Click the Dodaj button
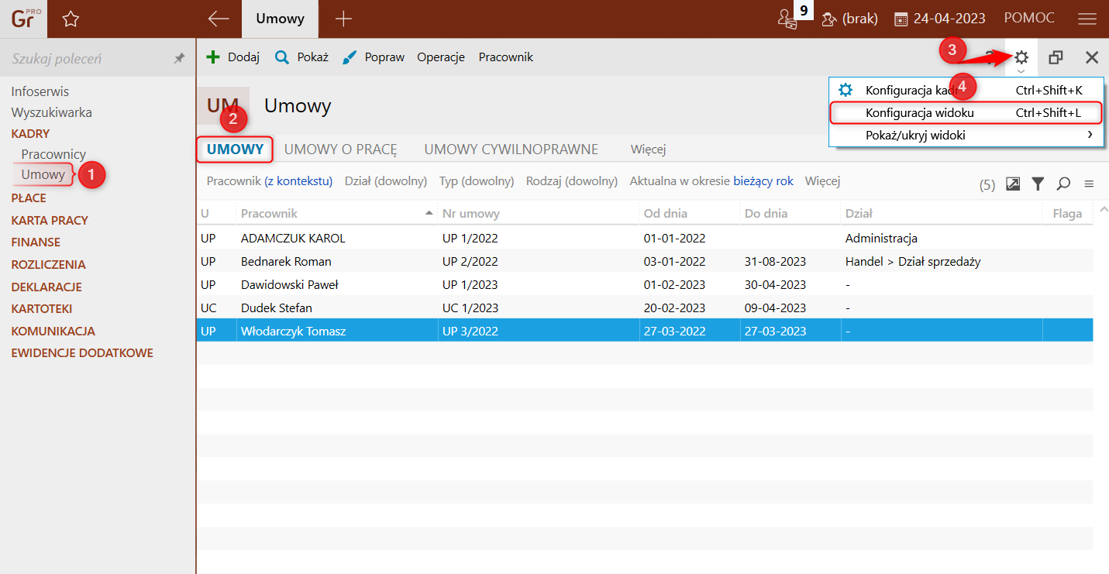 [x=233, y=57]
